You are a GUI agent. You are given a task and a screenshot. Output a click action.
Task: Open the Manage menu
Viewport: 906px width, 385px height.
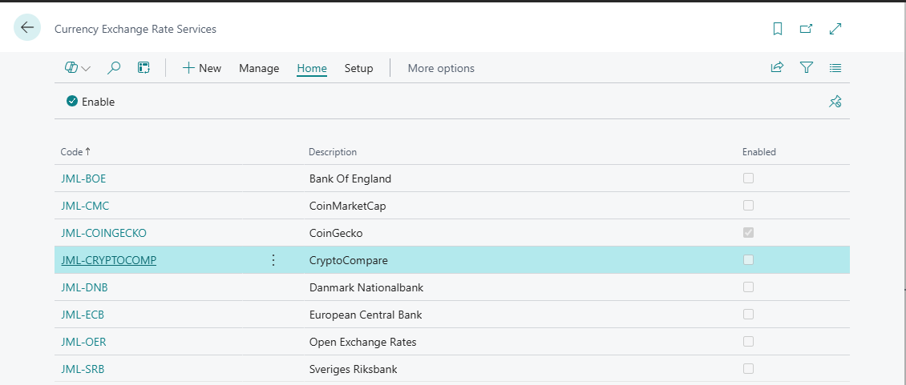pyautogui.click(x=259, y=68)
